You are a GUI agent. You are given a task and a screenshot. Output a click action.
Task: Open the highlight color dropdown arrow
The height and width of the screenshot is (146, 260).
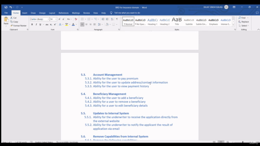69,24
